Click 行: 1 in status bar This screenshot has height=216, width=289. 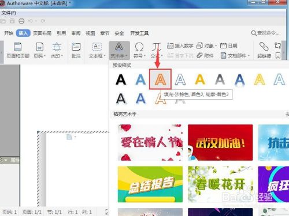(72, 212)
